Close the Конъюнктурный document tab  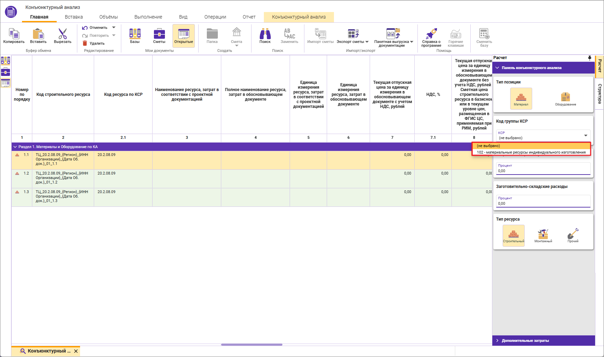[76, 351]
